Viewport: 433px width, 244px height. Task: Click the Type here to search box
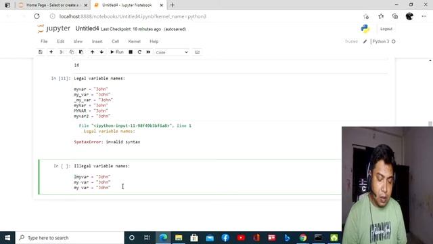click(70, 238)
